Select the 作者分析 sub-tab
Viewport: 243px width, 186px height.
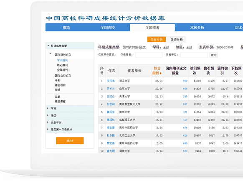pos(157,39)
